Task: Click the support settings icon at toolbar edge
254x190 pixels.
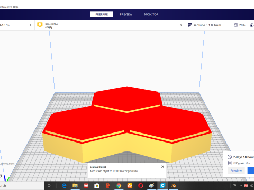Action: tap(252, 25)
